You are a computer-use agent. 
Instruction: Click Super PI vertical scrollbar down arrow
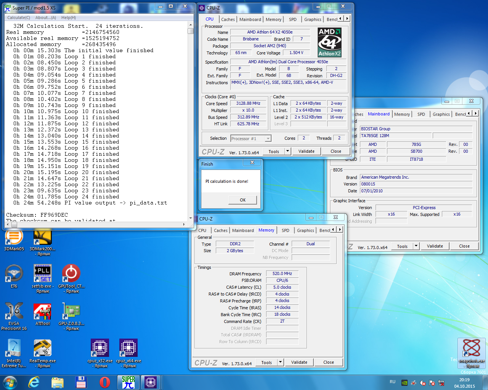coord(191,218)
